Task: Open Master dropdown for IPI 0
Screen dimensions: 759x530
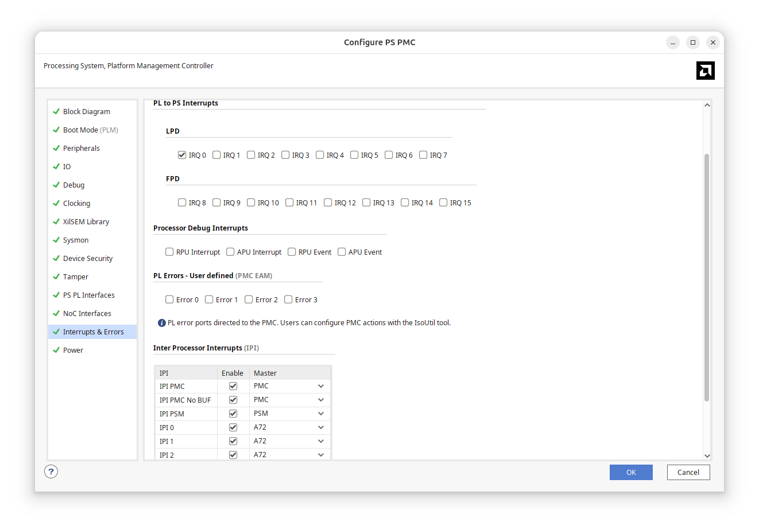Action: coord(320,427)
